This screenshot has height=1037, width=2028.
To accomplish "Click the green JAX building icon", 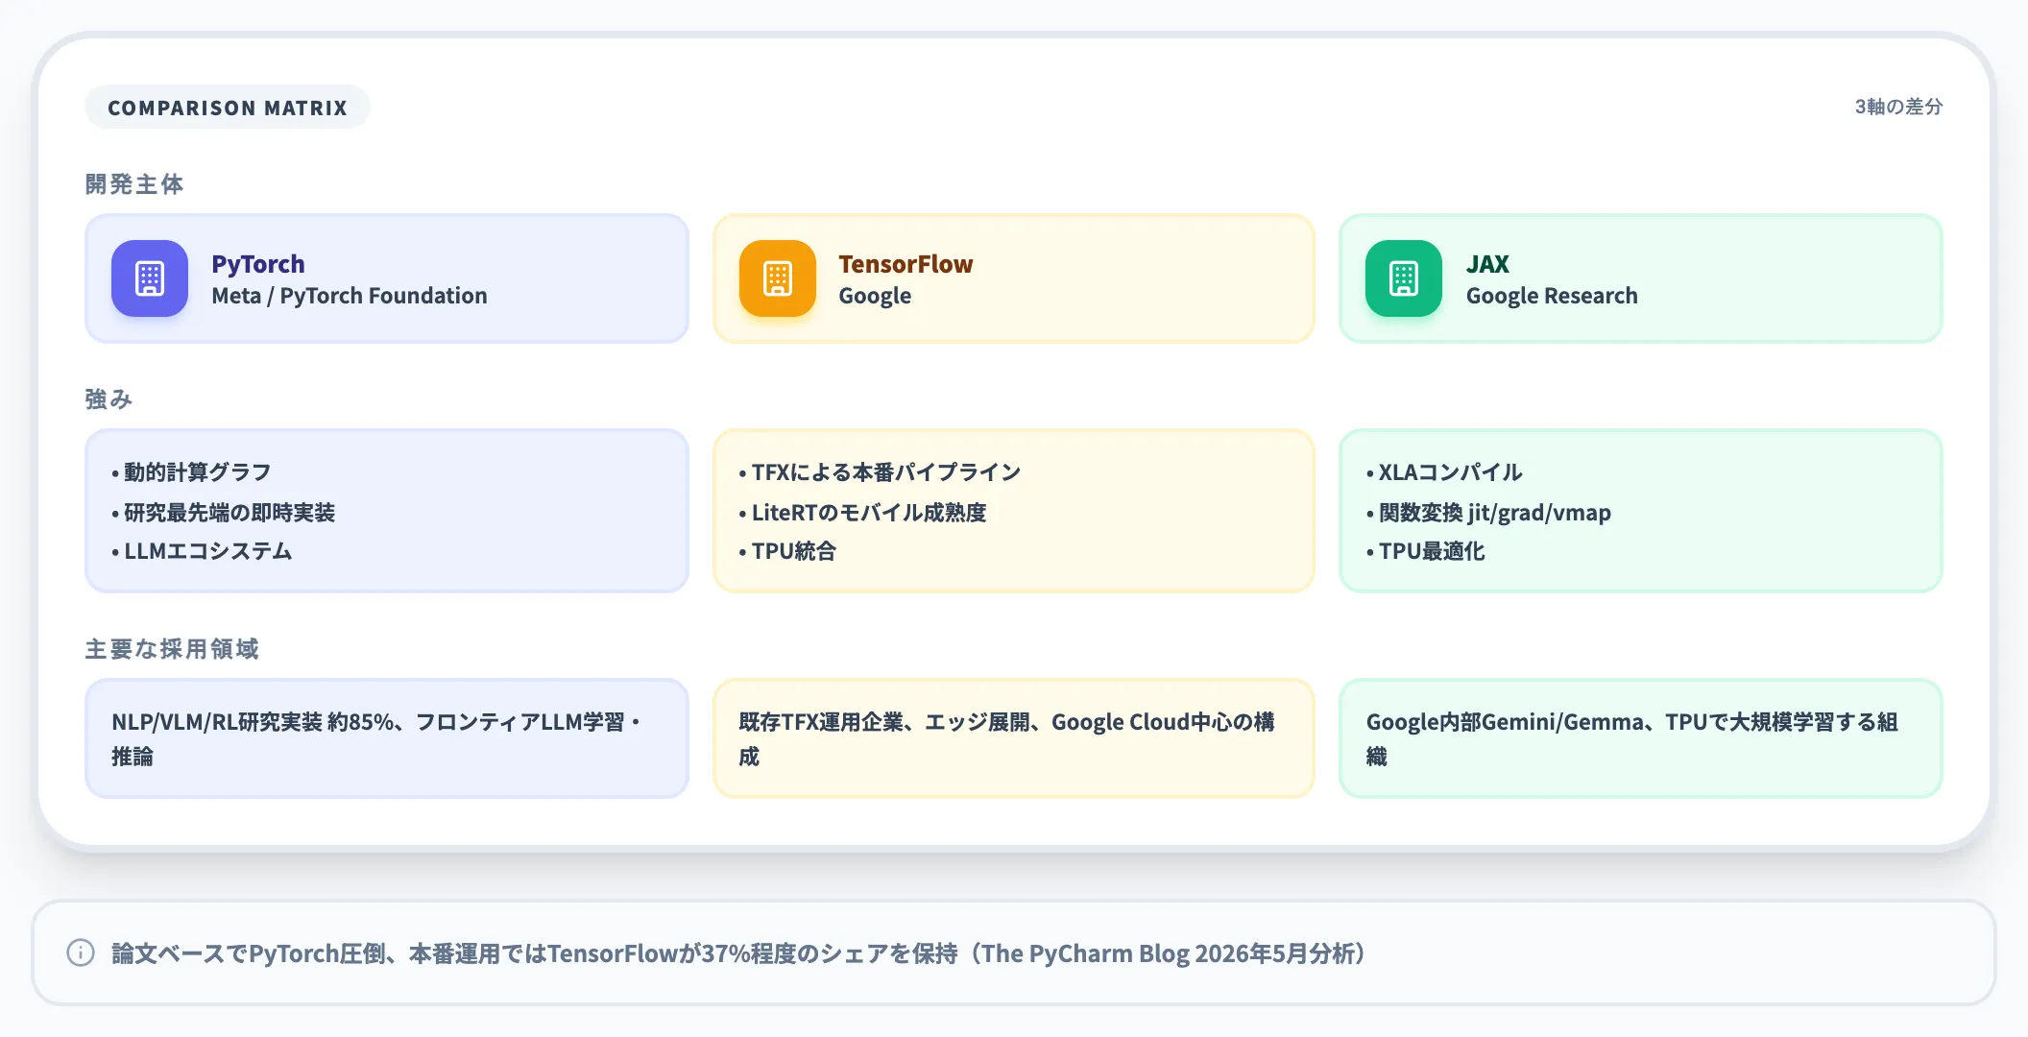I will tap(1404, 278).
